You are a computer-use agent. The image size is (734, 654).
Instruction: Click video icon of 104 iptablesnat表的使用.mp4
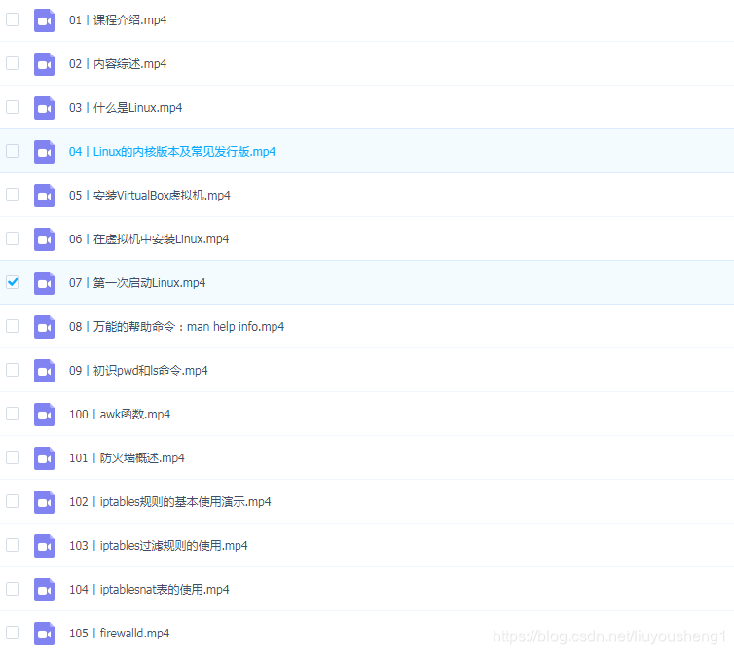coord(44,590)
